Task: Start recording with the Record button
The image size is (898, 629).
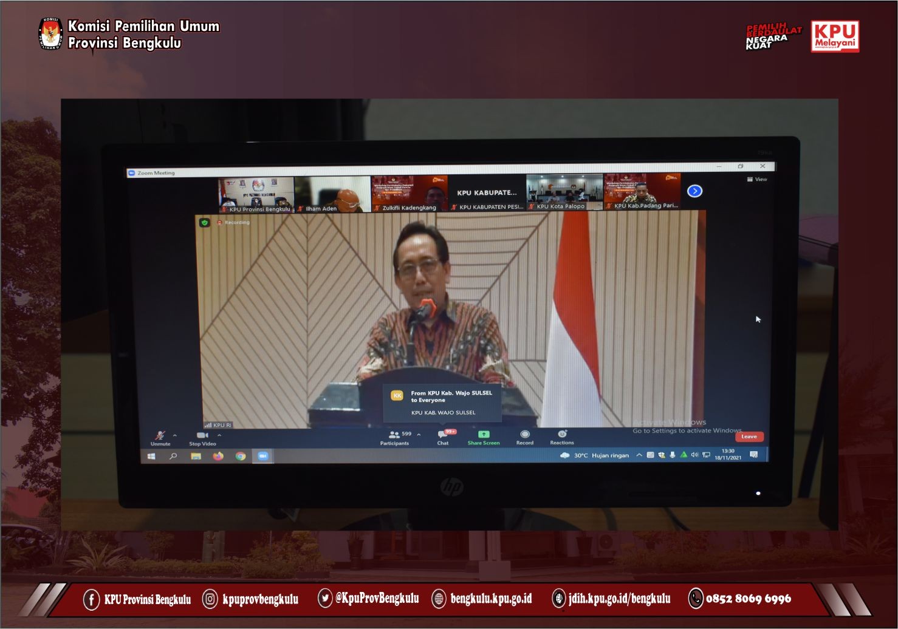Action: pos(525,435)
